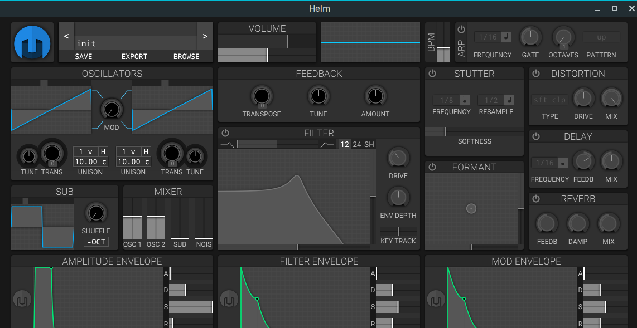The image size is (637, 328).
Task: Click the delay MIX knob
Action: point(611,160)
